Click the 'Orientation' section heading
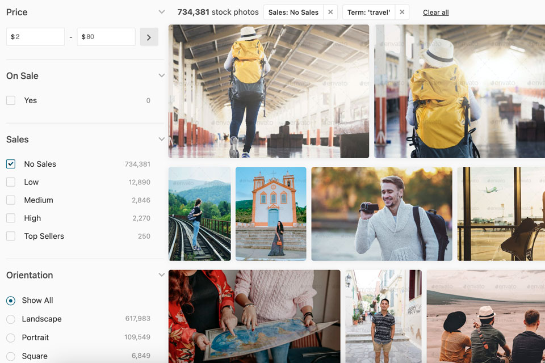Viewport: 545px width, 363px height. (x=30, y=275)
